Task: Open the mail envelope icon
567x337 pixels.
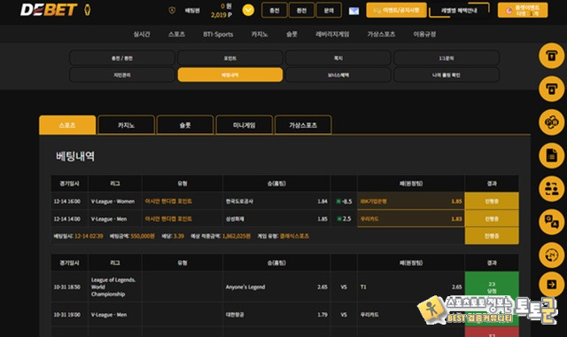Action: coord(353,11)
